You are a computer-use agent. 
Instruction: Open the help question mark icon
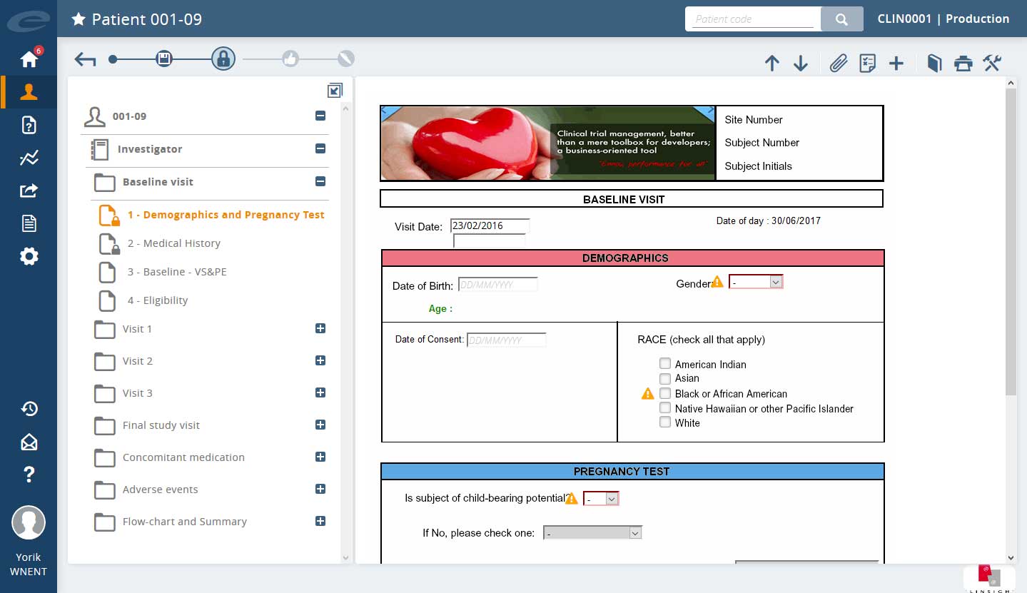(x=29, y=474)
